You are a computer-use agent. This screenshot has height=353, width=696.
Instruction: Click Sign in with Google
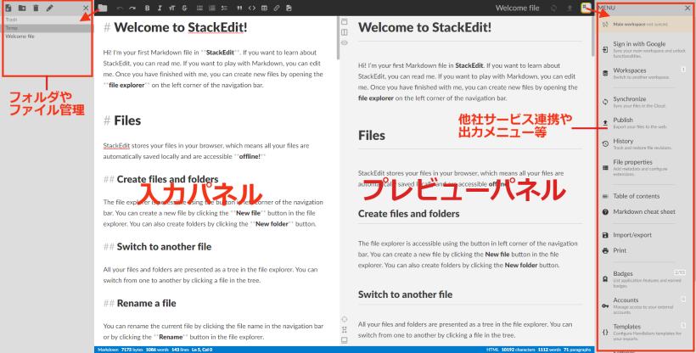click(x=644, y=49)
